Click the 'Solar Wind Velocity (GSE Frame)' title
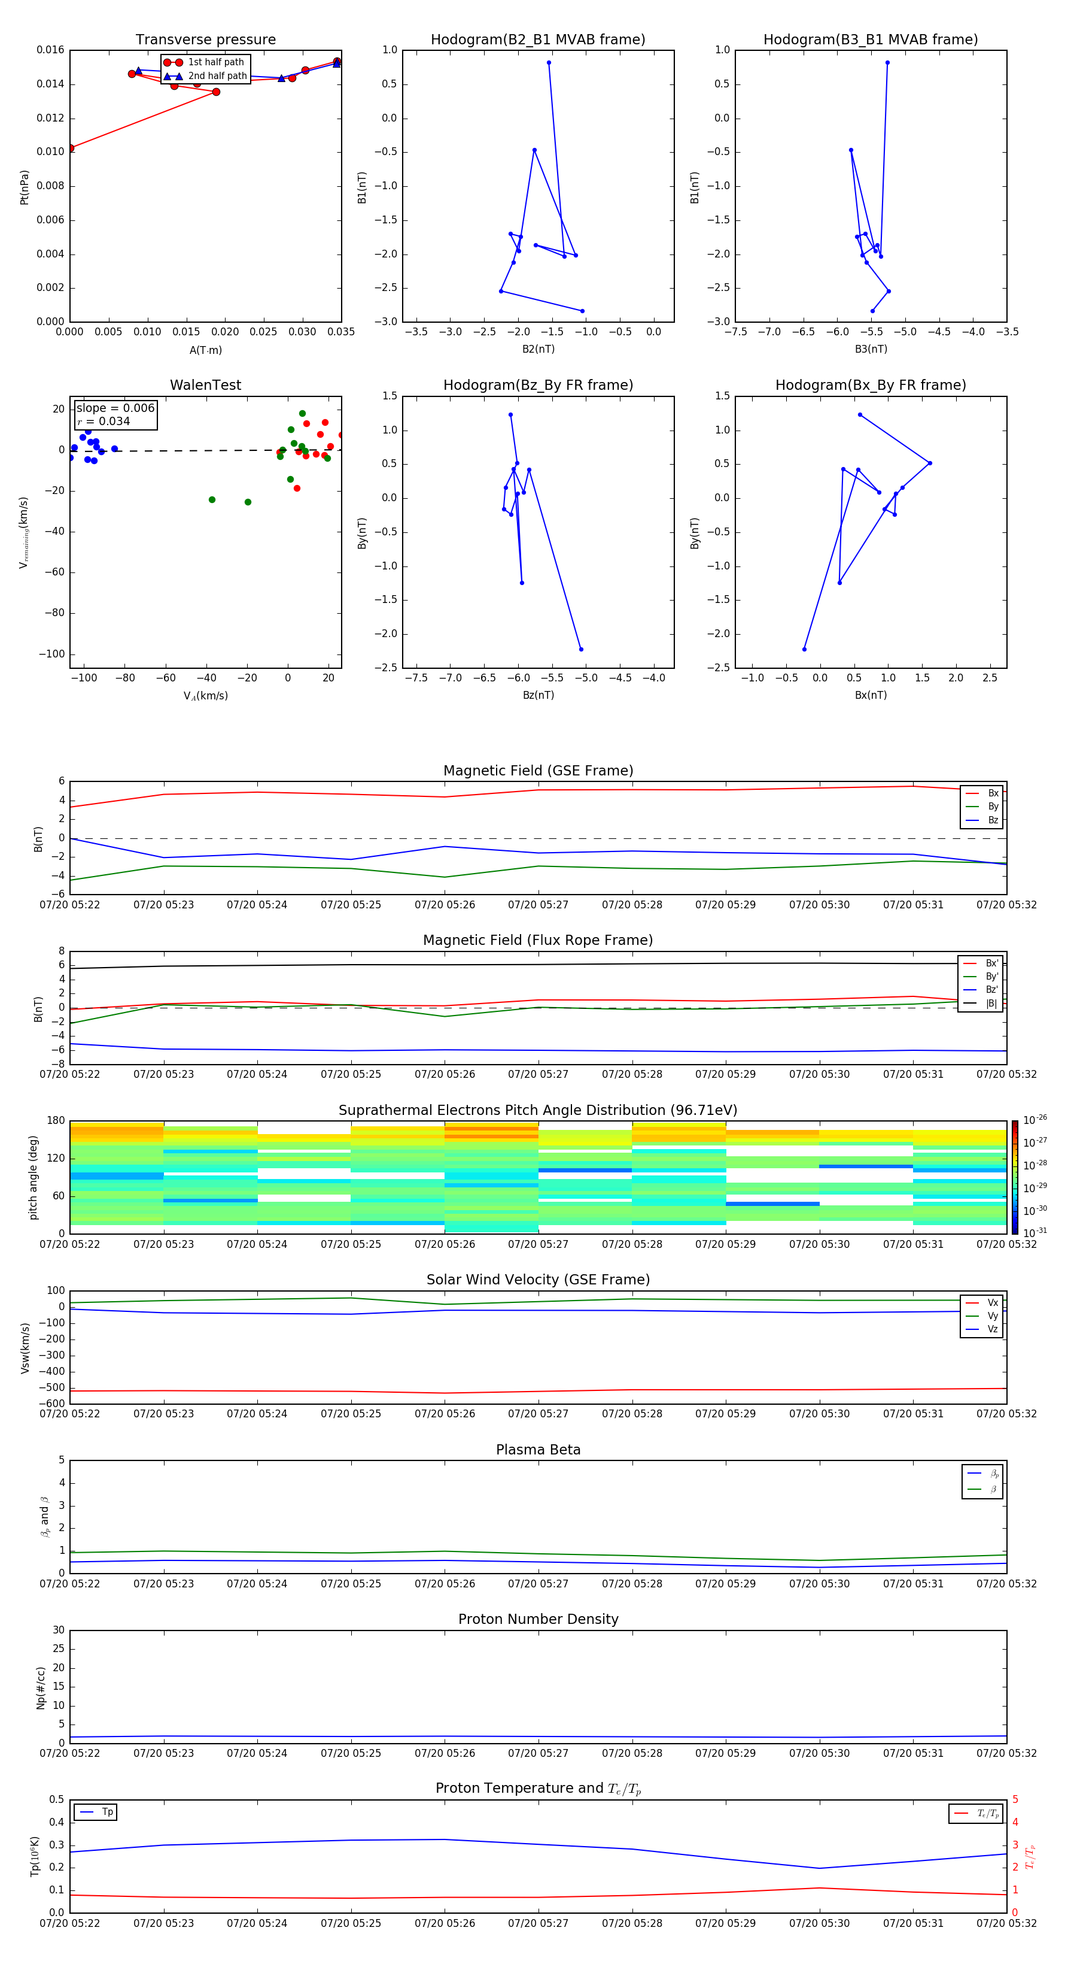Image resolution: width=1077 pixels, height=1976 pixels. tap(538, 1280)
